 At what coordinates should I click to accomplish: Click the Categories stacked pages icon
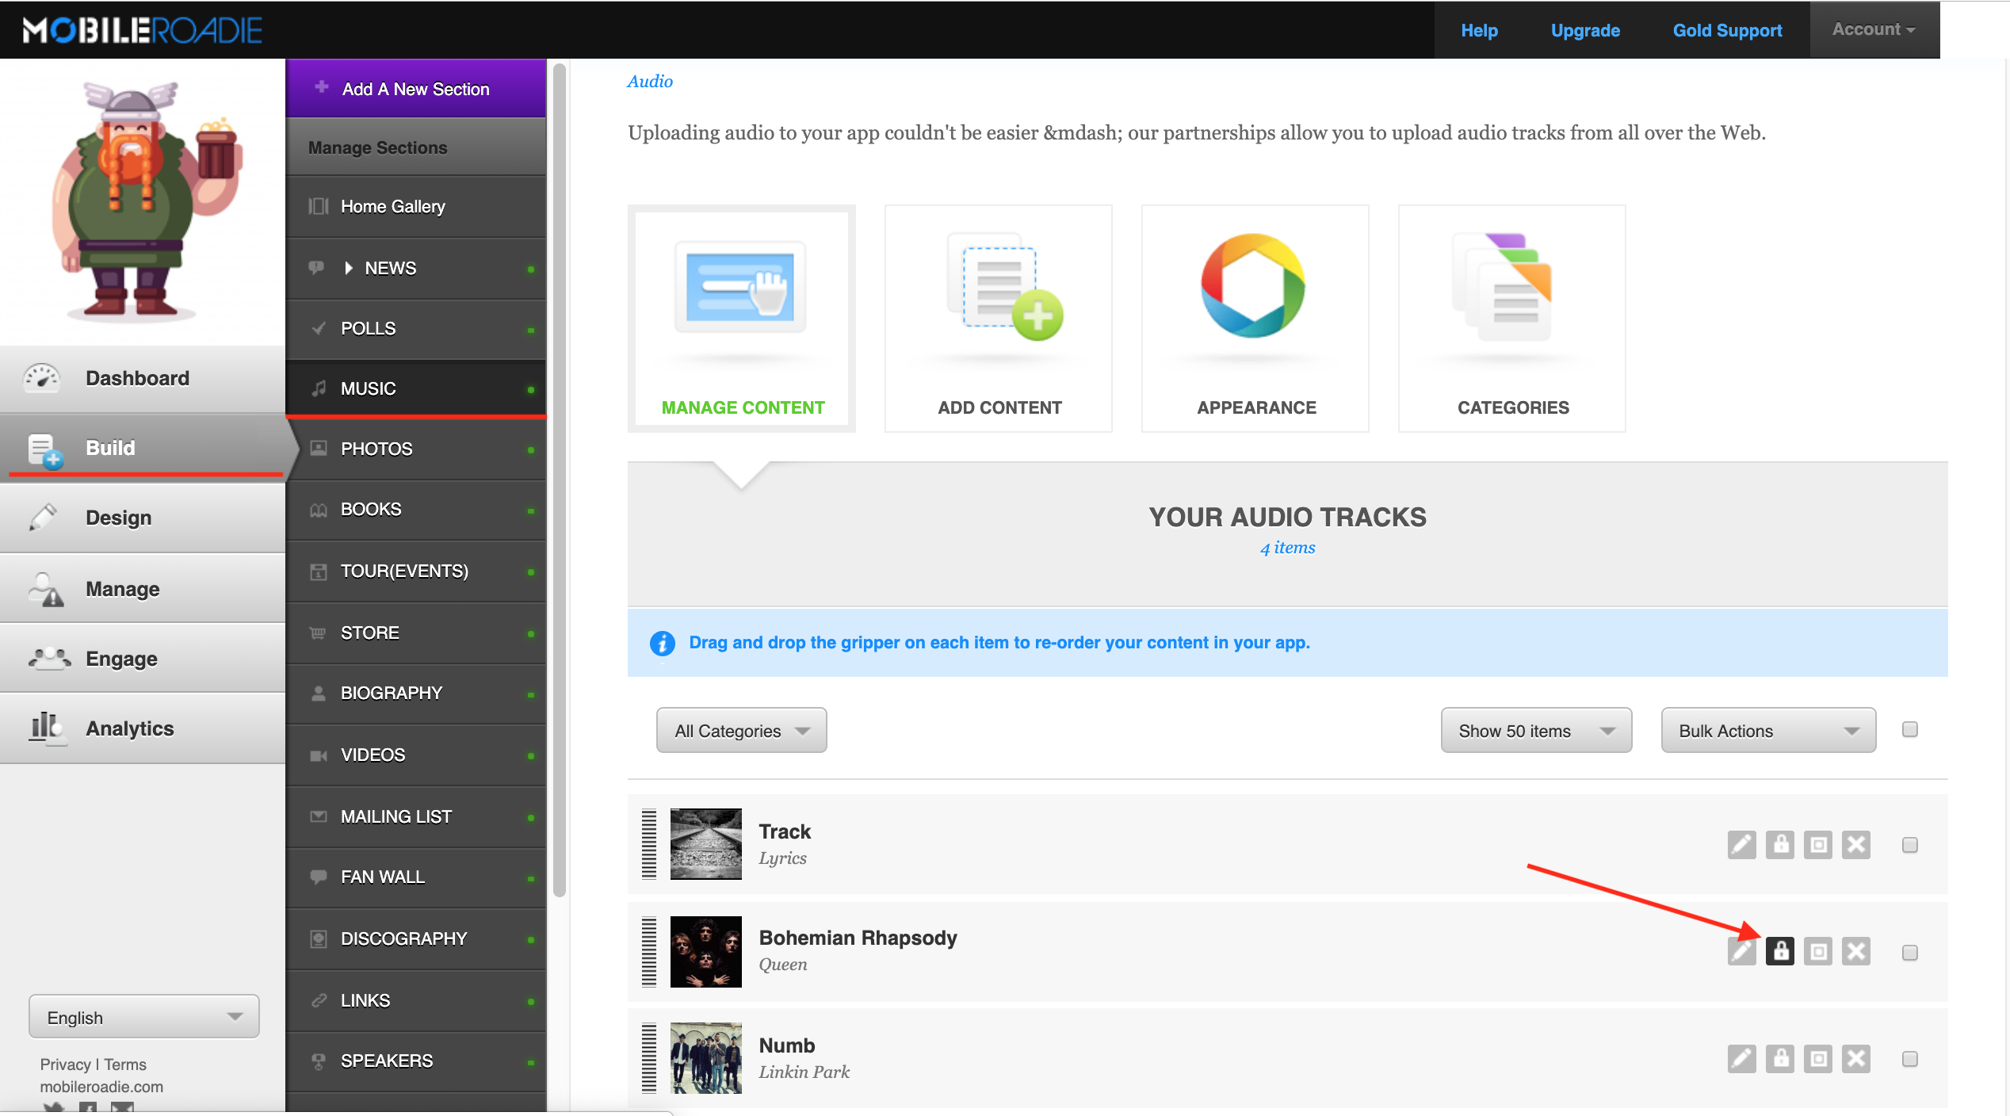1502,287
